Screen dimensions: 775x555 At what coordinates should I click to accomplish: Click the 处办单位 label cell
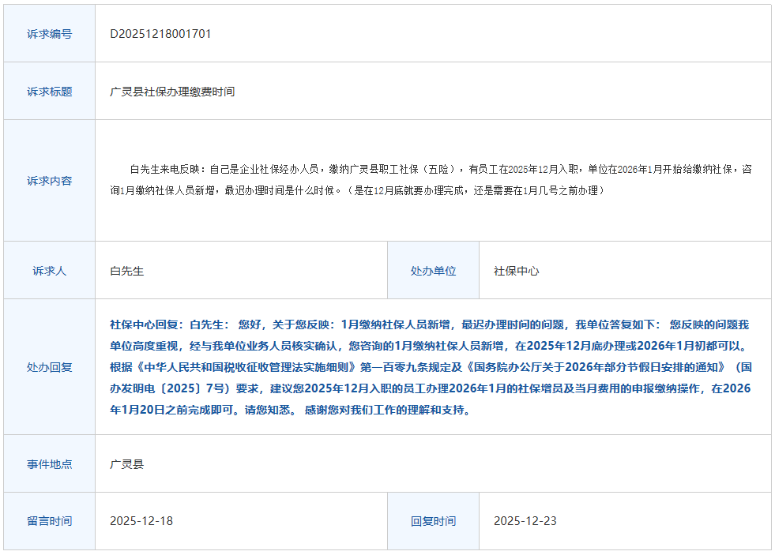(x=433, y=271)
